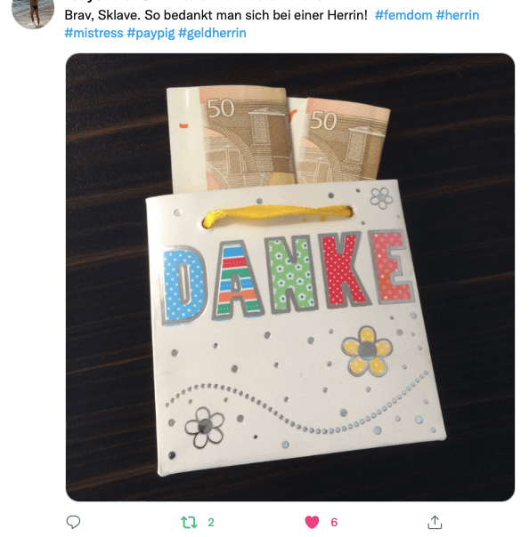529x537 pixels.
Task: Click the yellow ribbon handle in photo
Action: (x=278, y=215)
